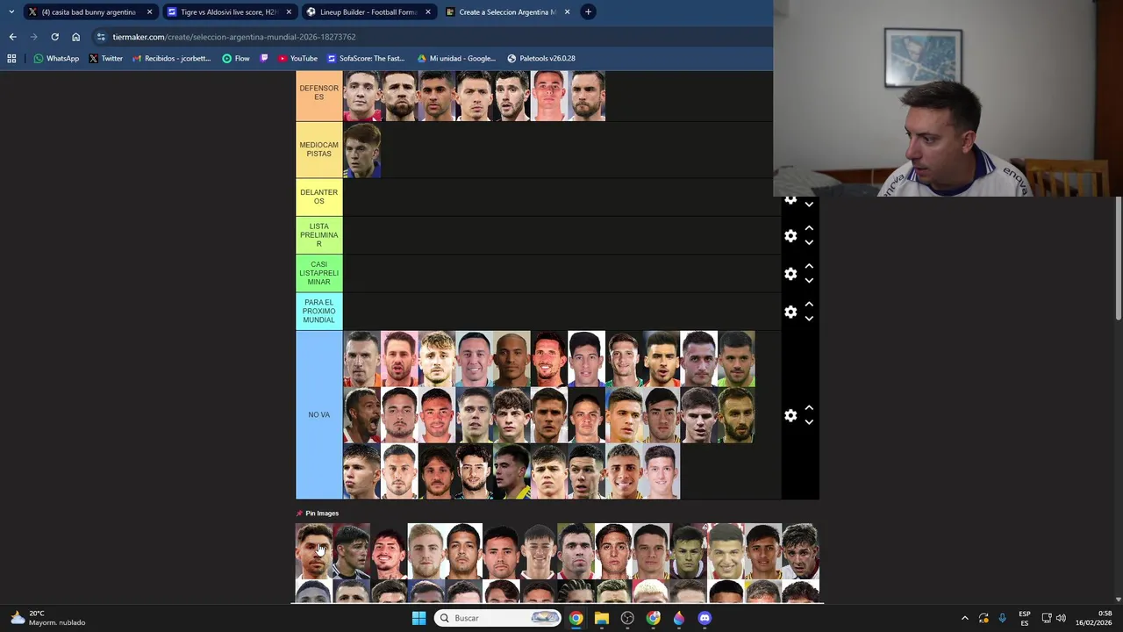Screen dimensions: 1123x632
Task: Switch to casita bad bunny argentina tab
Action: [x=90, y=12]
